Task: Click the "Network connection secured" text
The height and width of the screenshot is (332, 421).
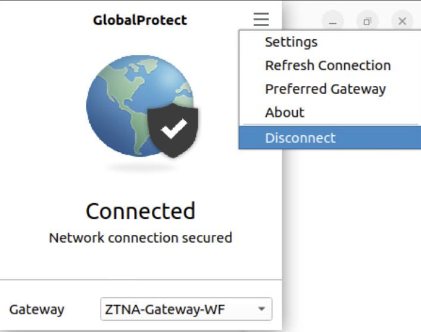Action: pos(141,238)
